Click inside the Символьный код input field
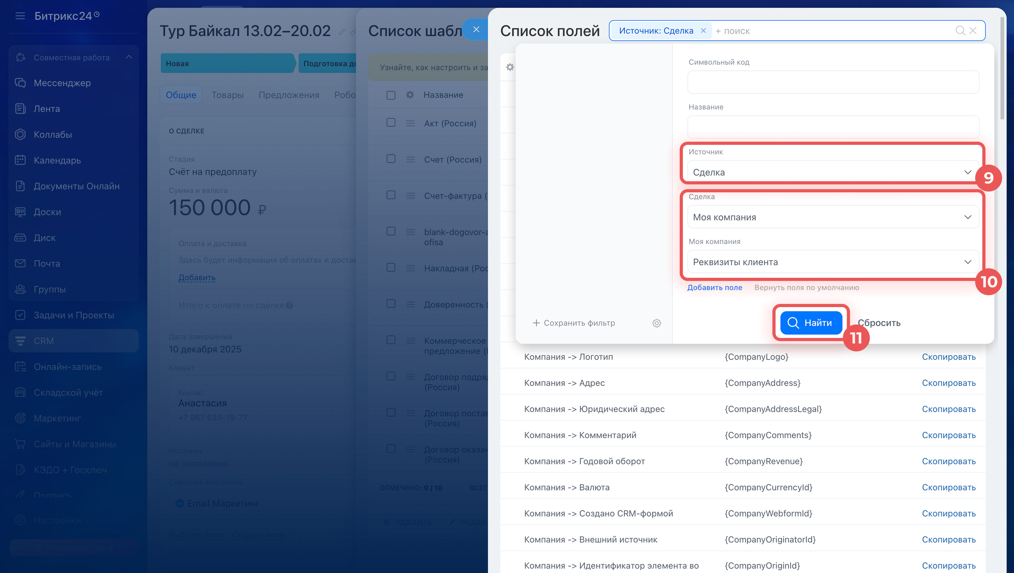This screenshot has width=1014, height=573. pyautogui.click(x=833, y=82)
